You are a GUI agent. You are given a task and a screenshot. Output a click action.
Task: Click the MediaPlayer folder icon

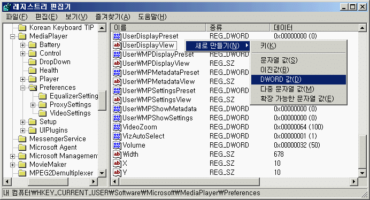point(22,36)
